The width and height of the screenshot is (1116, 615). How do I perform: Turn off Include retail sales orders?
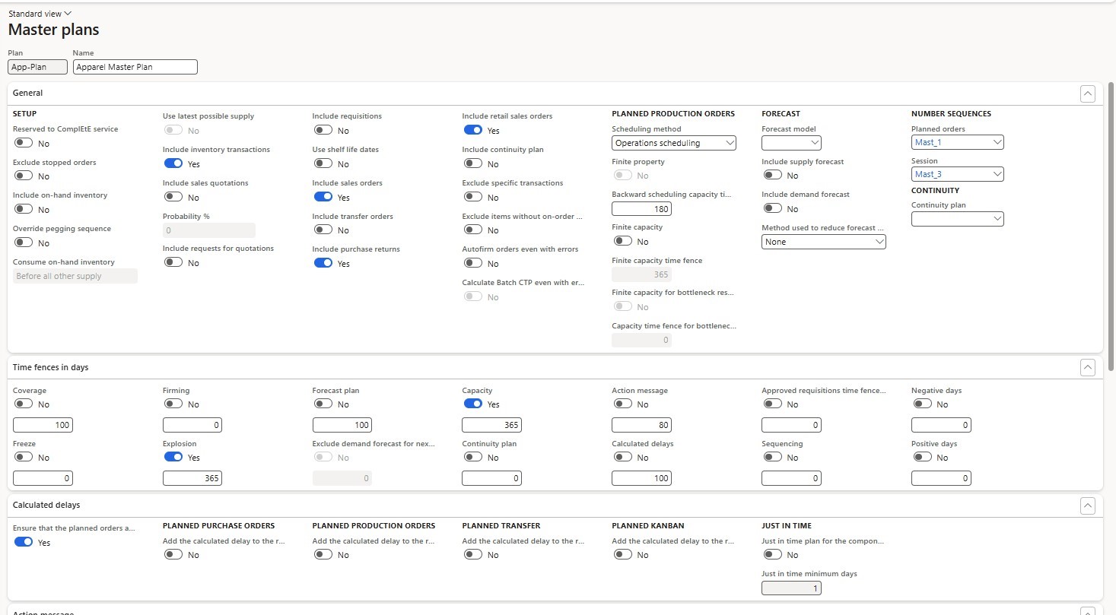click(472, 130)
